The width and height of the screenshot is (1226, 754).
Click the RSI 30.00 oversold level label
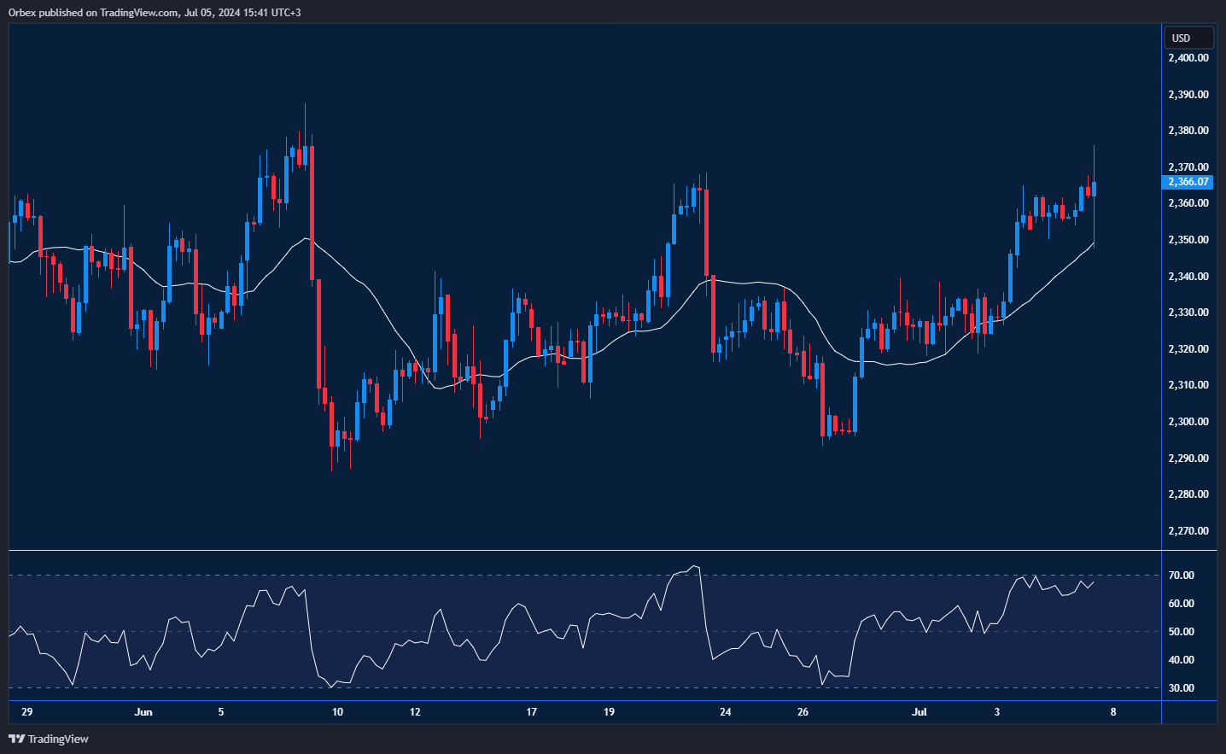coord(1181,688)
